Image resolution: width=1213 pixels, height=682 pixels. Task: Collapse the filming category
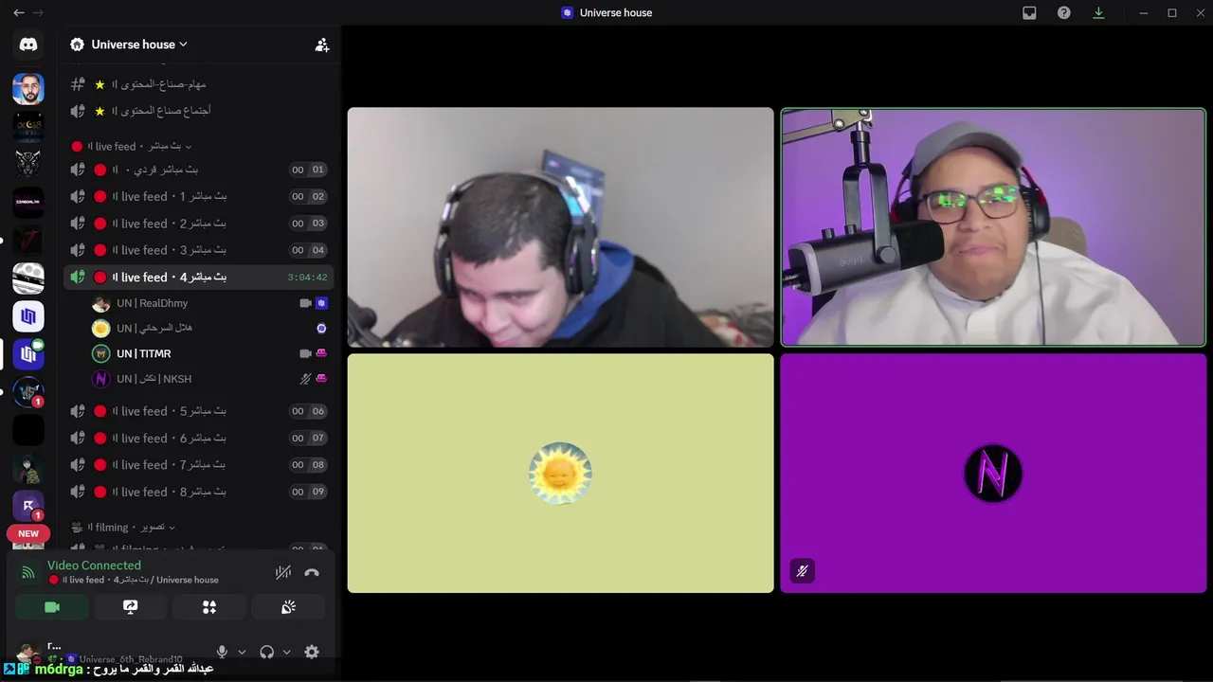pyautogui.click(x=124, y=527)
